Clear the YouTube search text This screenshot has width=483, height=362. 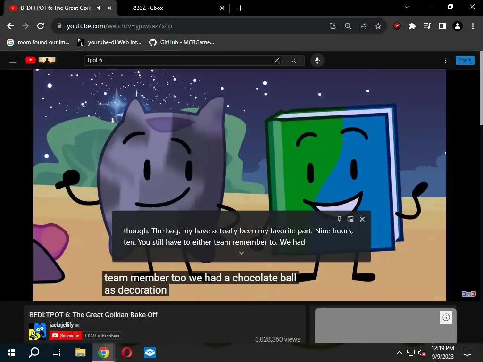(x=277, y=60)
